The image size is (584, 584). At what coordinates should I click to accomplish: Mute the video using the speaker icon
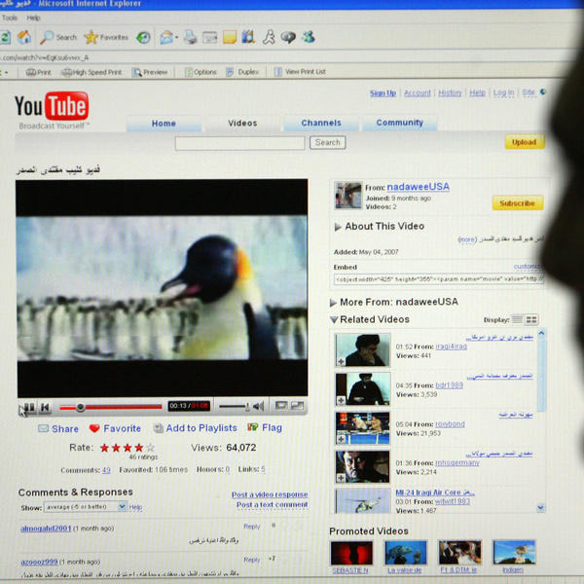click(x=257, y=406)
